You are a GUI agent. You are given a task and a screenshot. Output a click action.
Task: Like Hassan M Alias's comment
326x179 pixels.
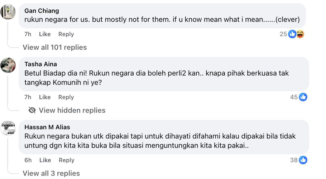point(45,160)
